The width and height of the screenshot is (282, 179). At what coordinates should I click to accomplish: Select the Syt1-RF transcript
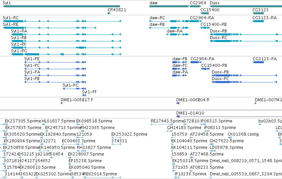(66, 48)
